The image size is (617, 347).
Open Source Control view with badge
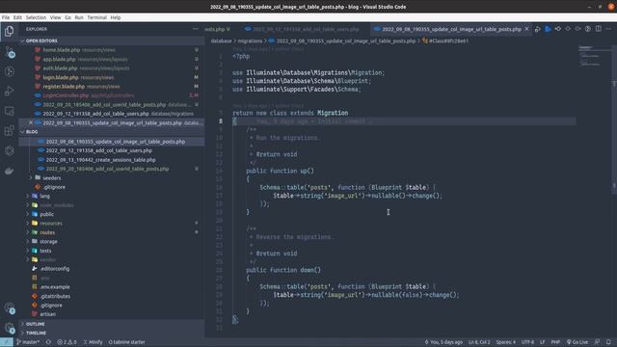10,51
